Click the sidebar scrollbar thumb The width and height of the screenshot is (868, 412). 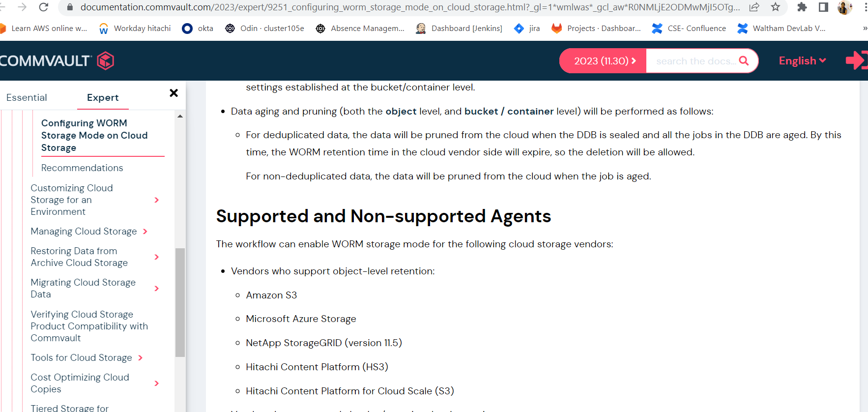pos(180,302)
